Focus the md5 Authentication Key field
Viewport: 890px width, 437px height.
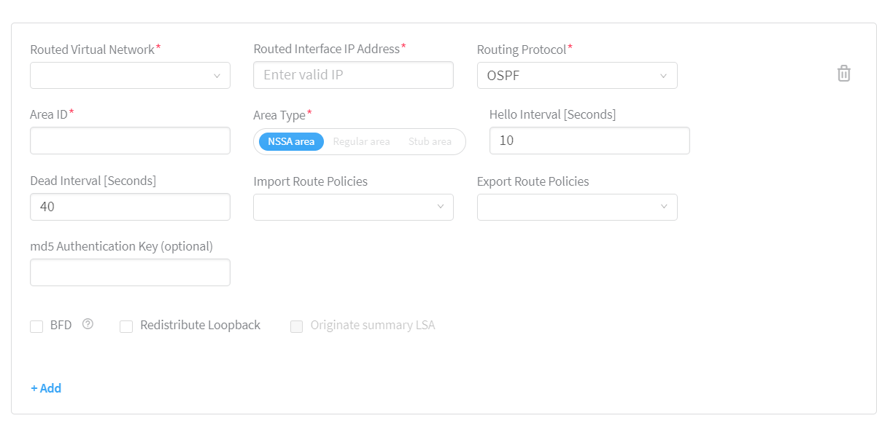[x=130, y=272]
